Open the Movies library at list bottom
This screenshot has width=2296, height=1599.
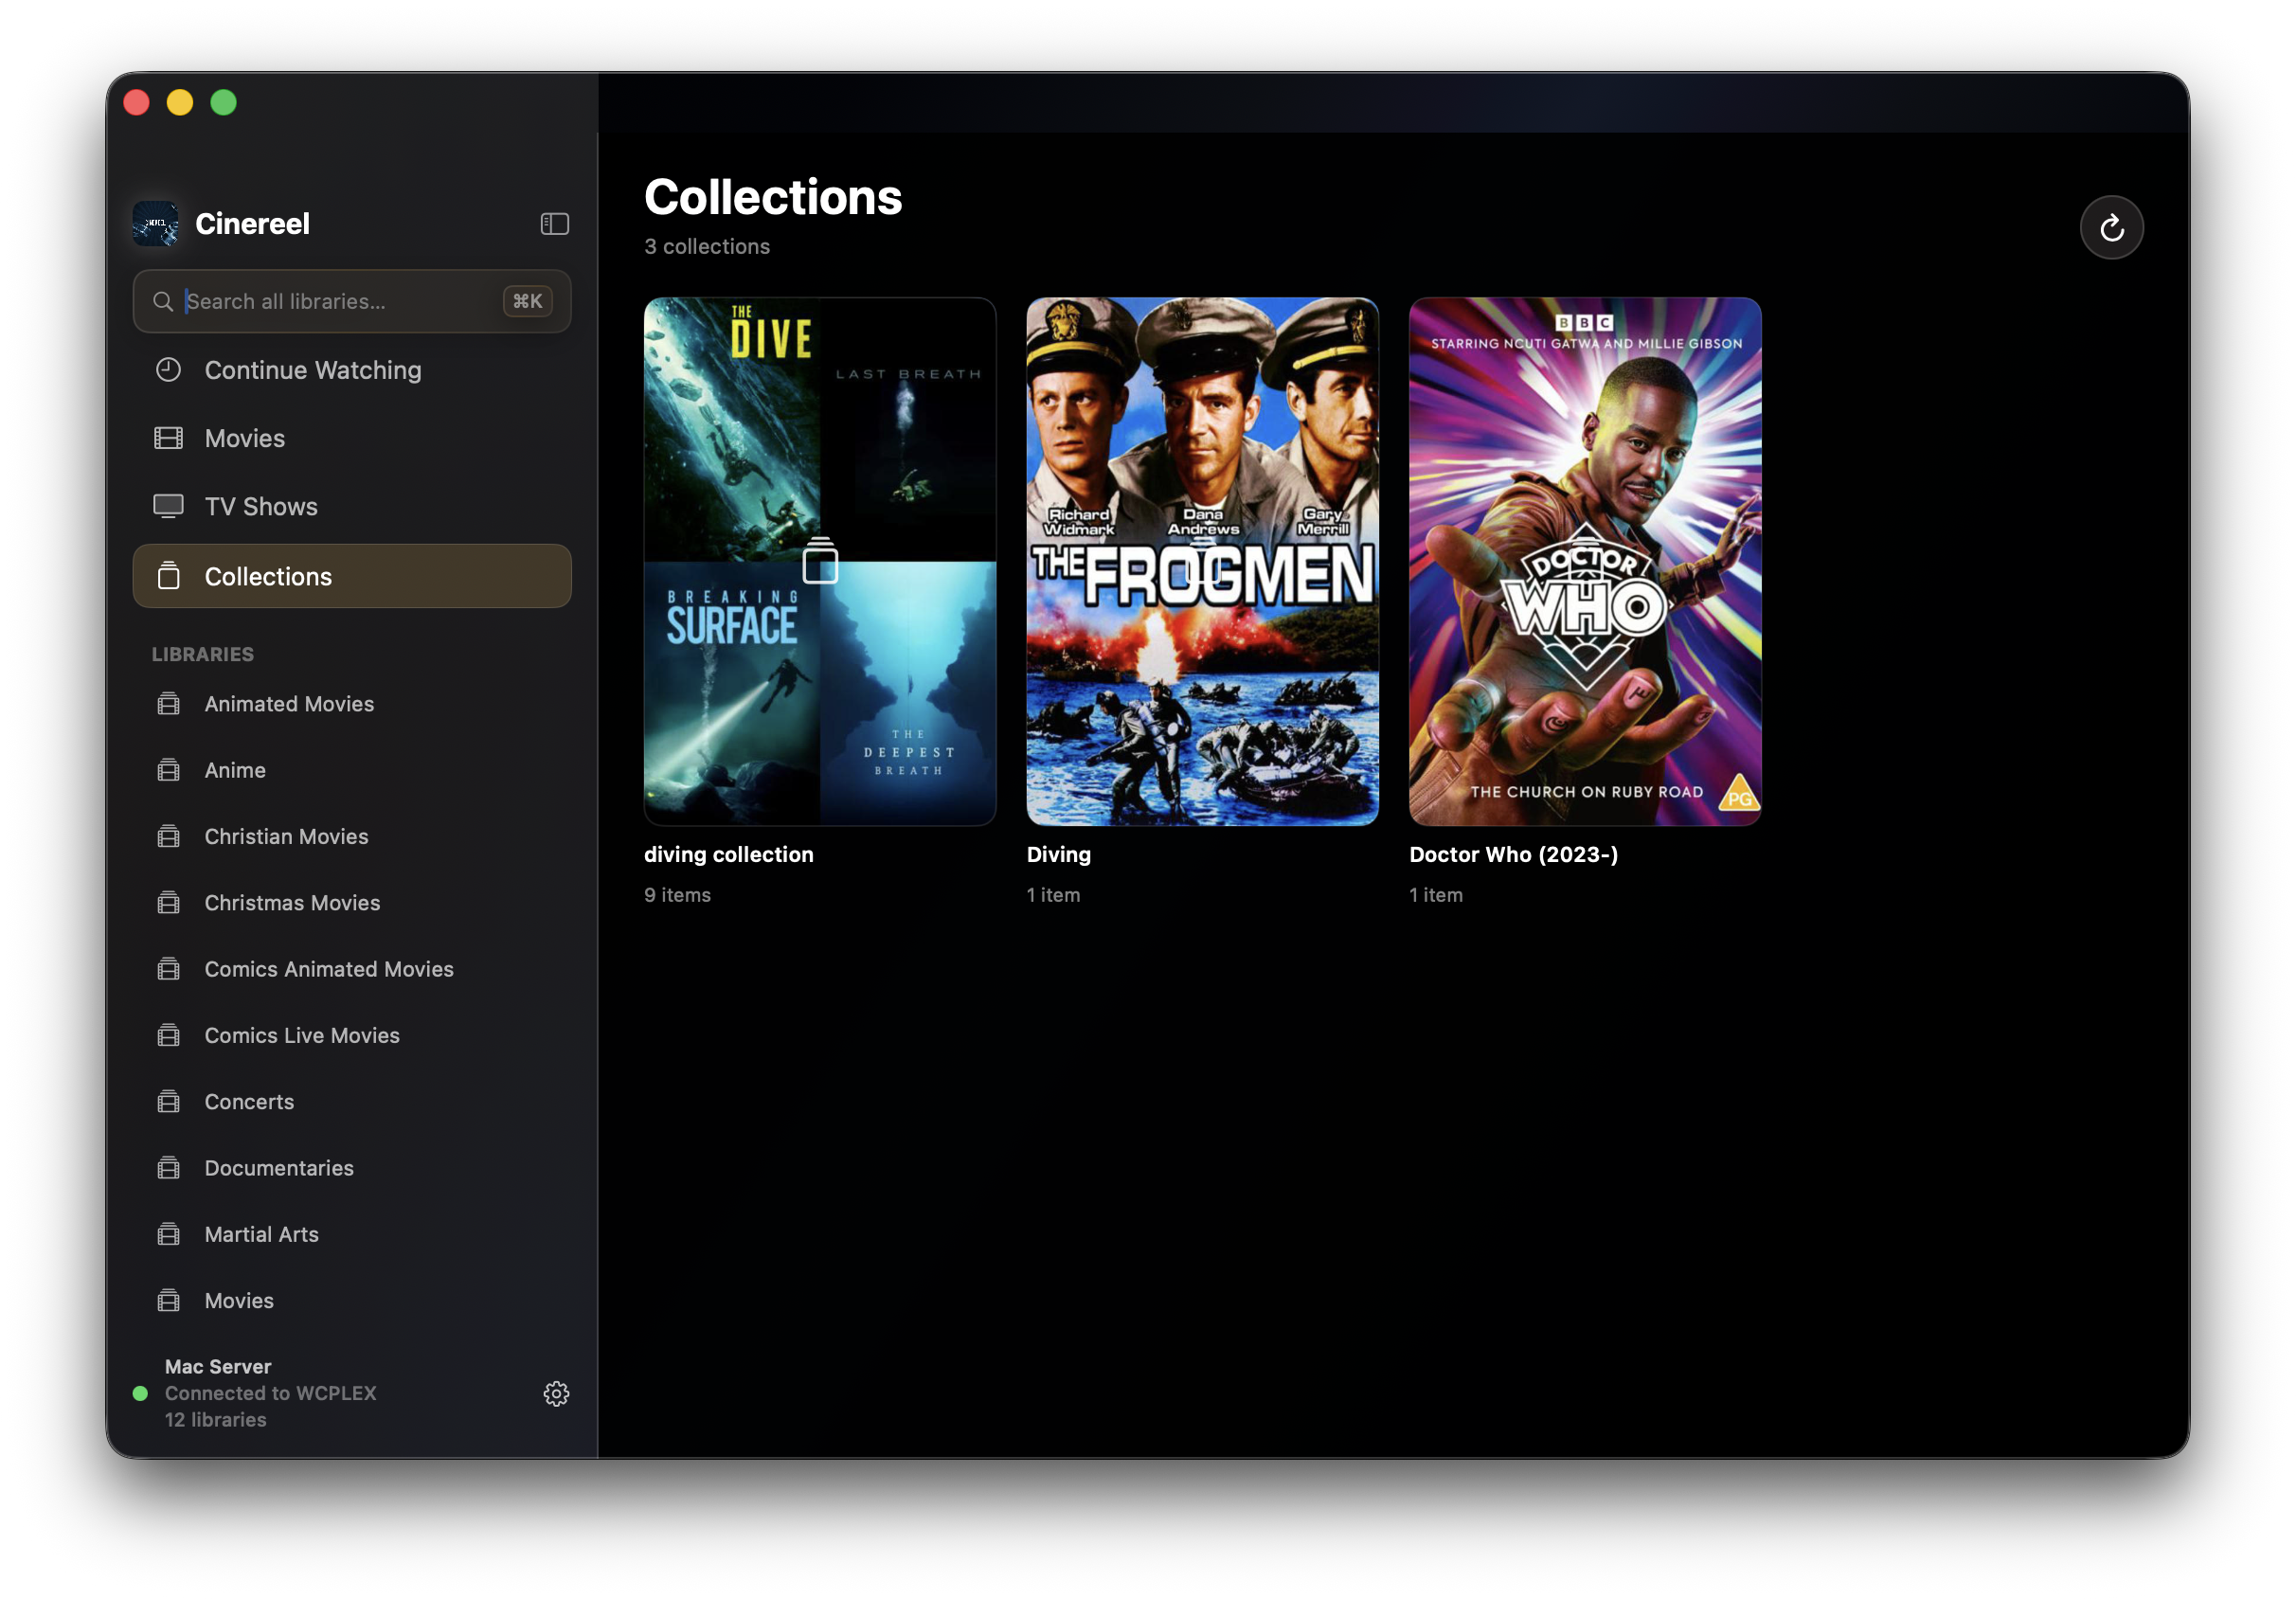tap(352, 1300)
